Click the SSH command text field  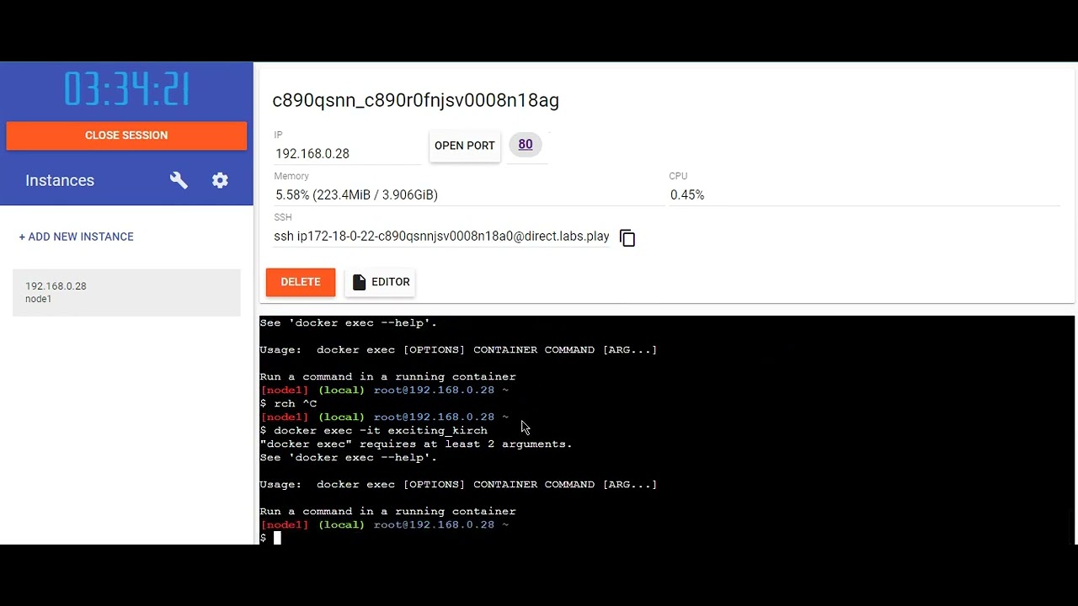[442, 237]
